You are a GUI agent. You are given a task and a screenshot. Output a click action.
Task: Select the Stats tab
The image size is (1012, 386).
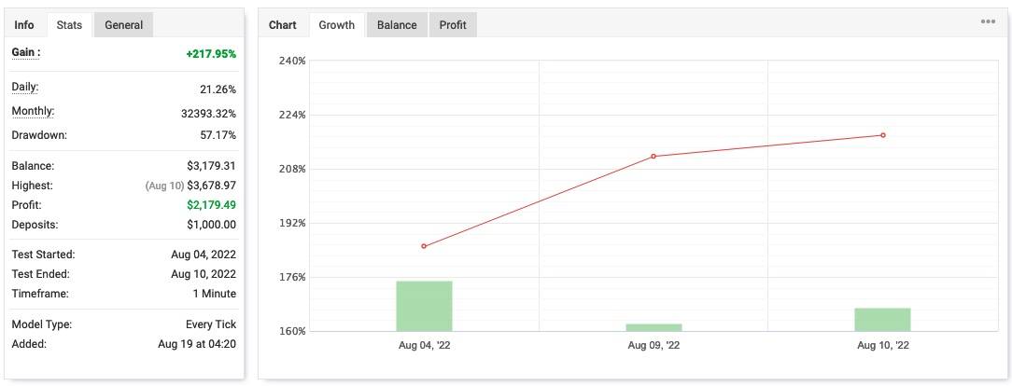[x=69, y=25]
